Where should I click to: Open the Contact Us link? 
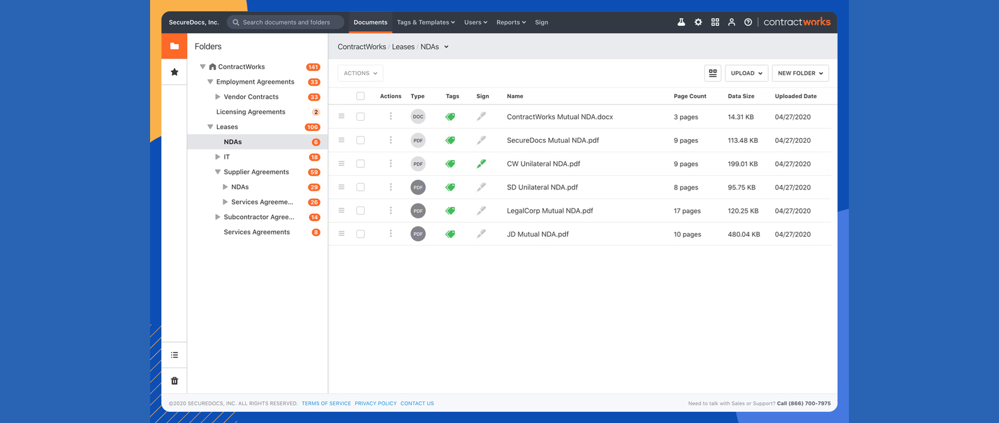pos(417,403)
